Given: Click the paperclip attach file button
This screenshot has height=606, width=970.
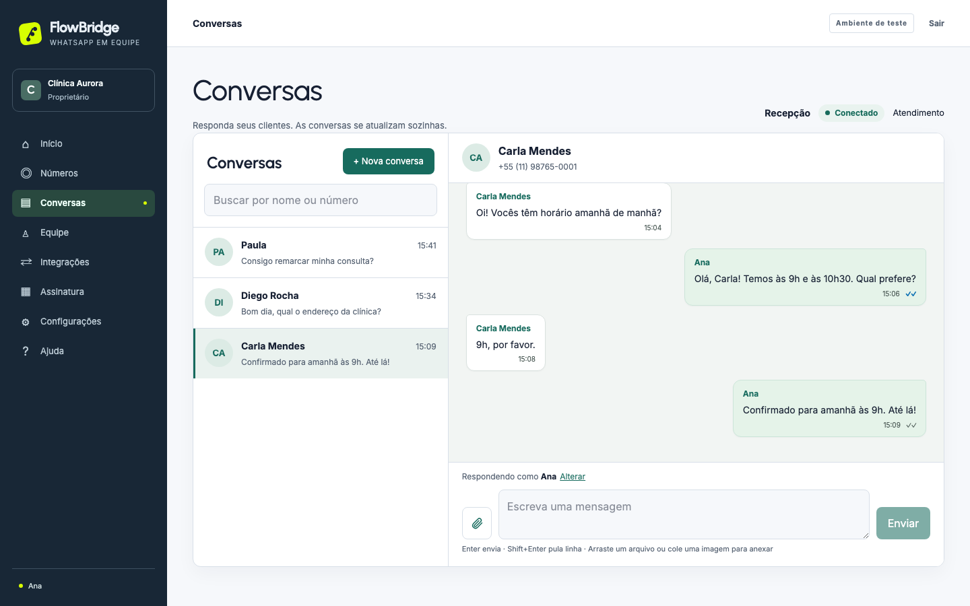Looking at the screenshot, I should 477,523.
